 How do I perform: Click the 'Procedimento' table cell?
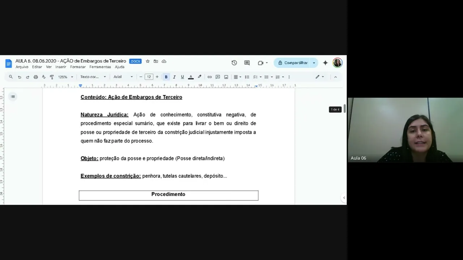[x=169, y=195]
